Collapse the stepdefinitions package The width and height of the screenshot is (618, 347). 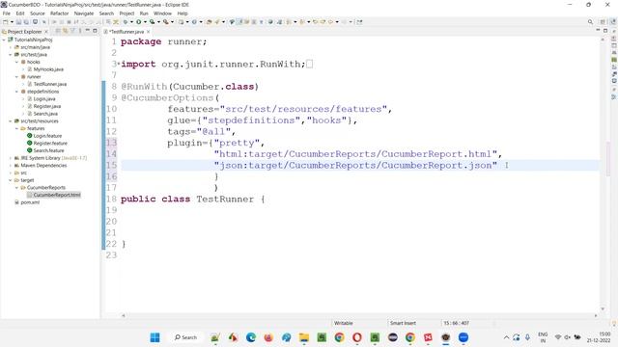(x=17, y=92)
